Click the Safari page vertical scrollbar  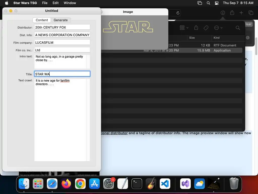256,46
